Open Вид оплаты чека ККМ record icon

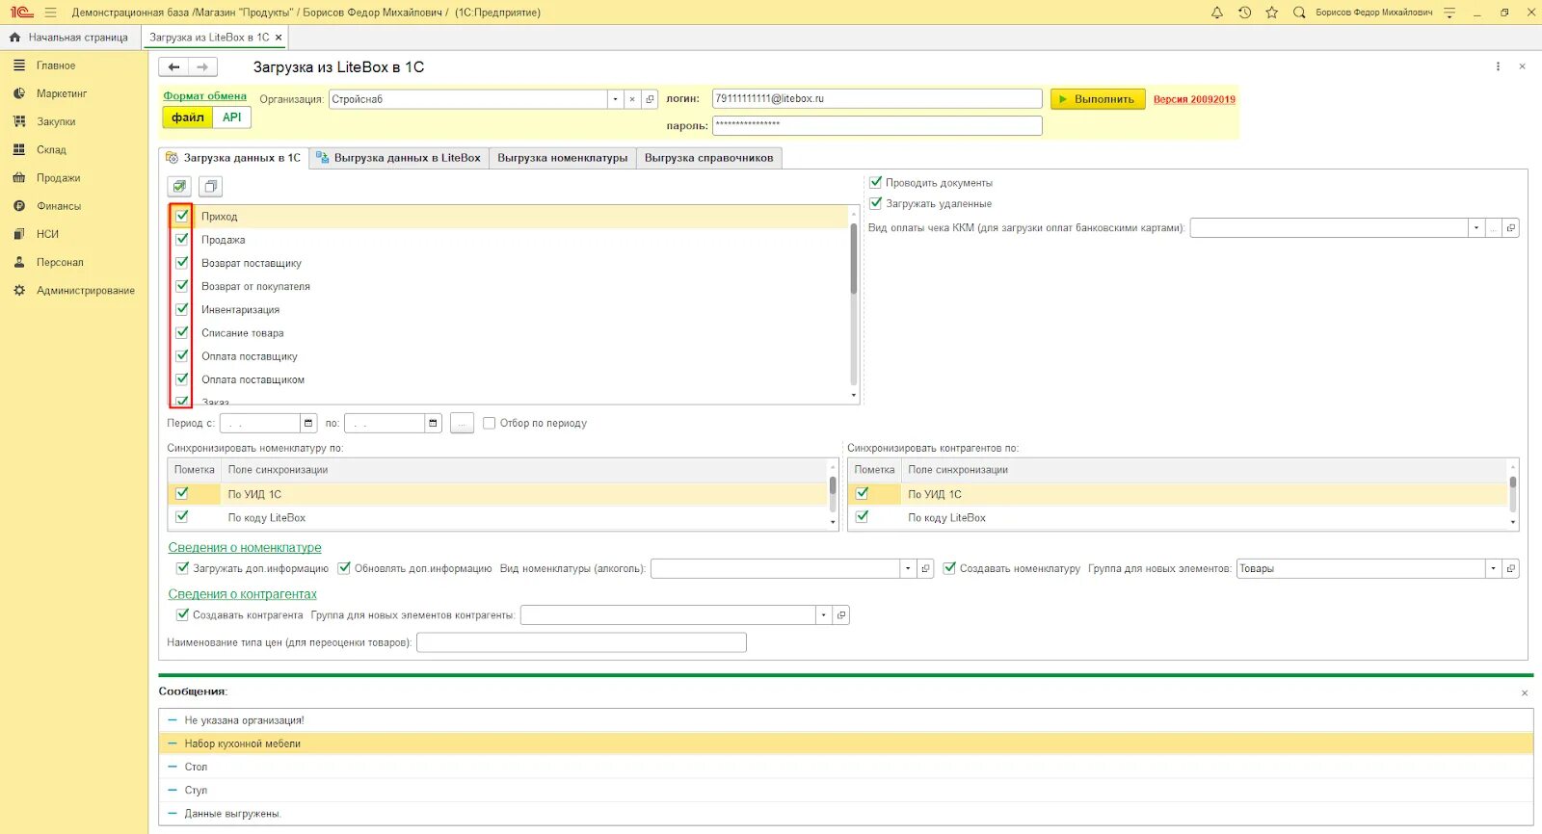pos(1510,228)
